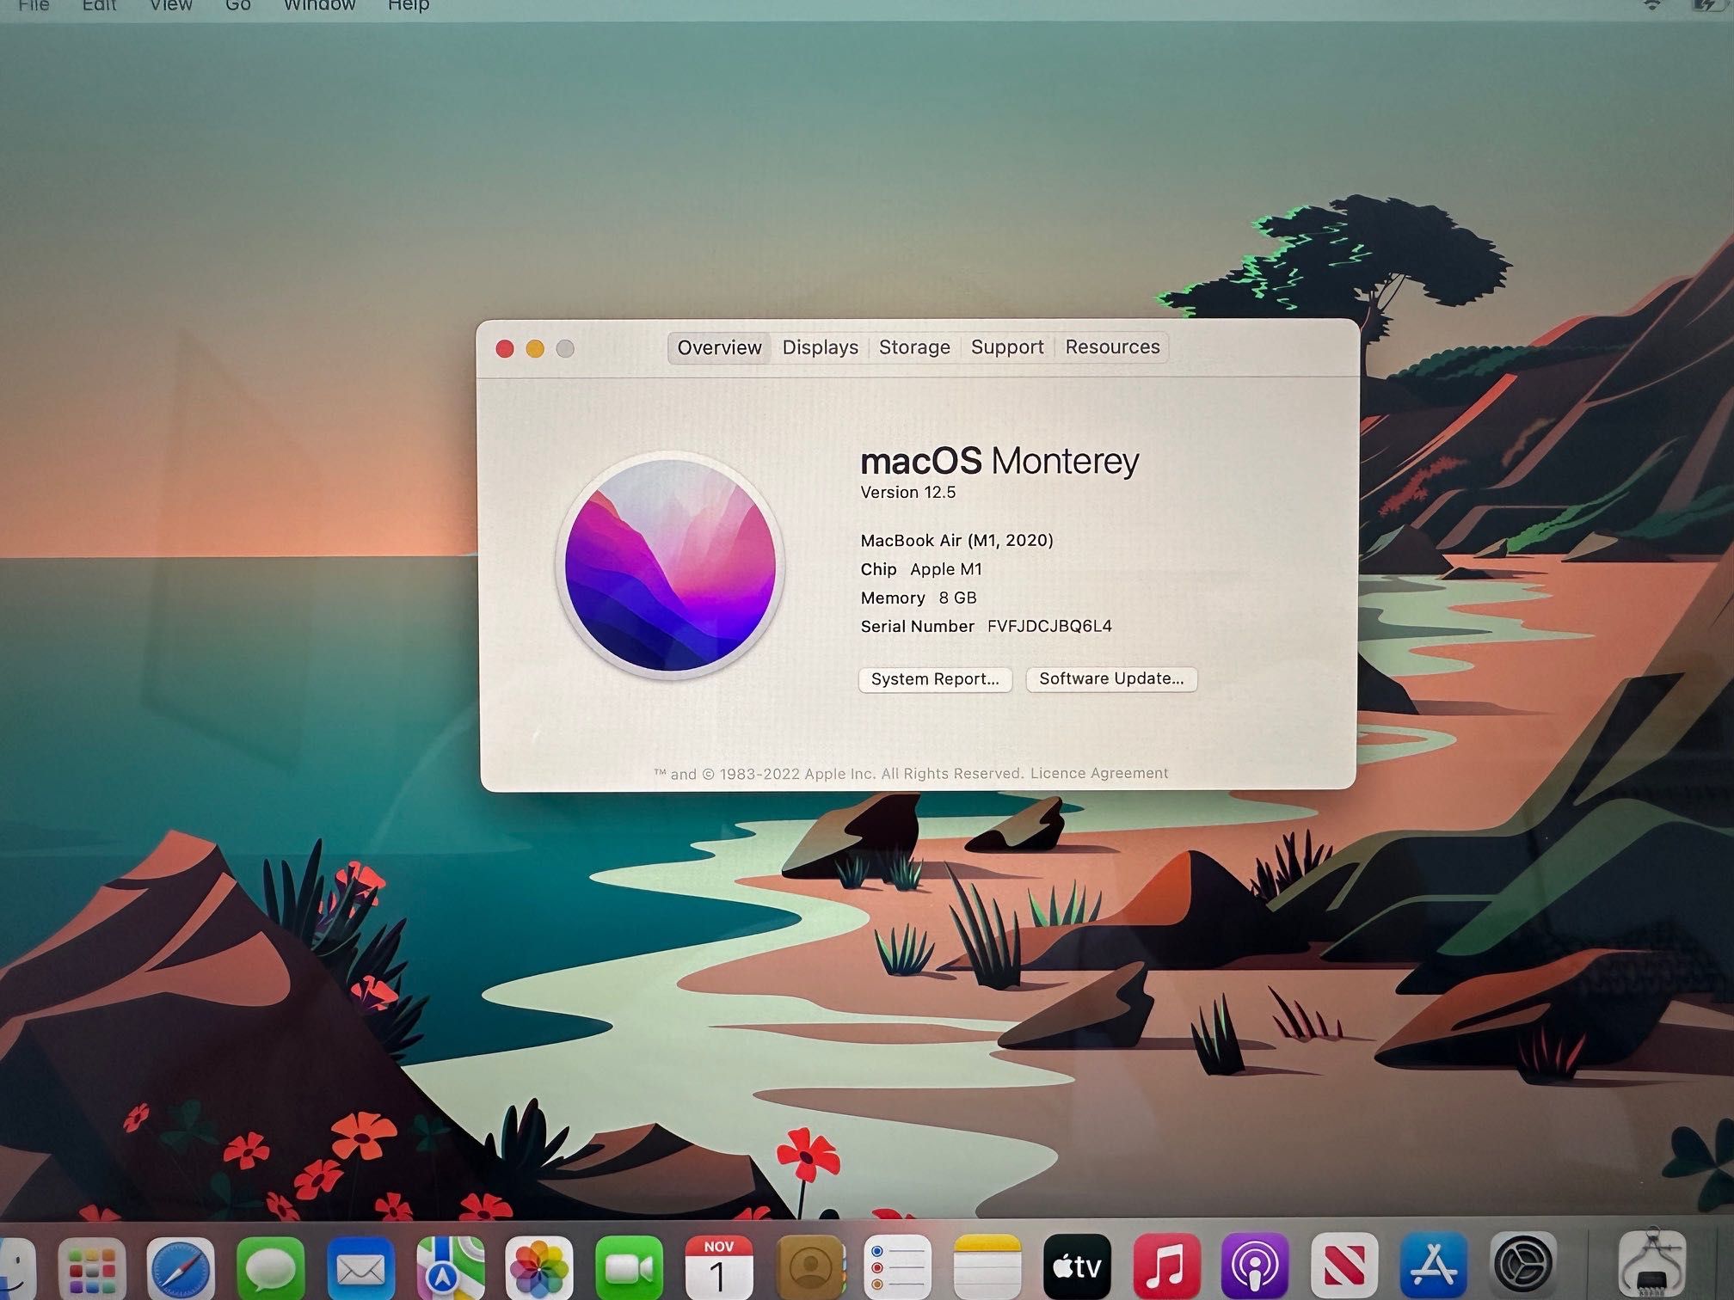The image size is (1734, 1300).
Task: Open the Music app in Dock
Action: (1166, 1268)
